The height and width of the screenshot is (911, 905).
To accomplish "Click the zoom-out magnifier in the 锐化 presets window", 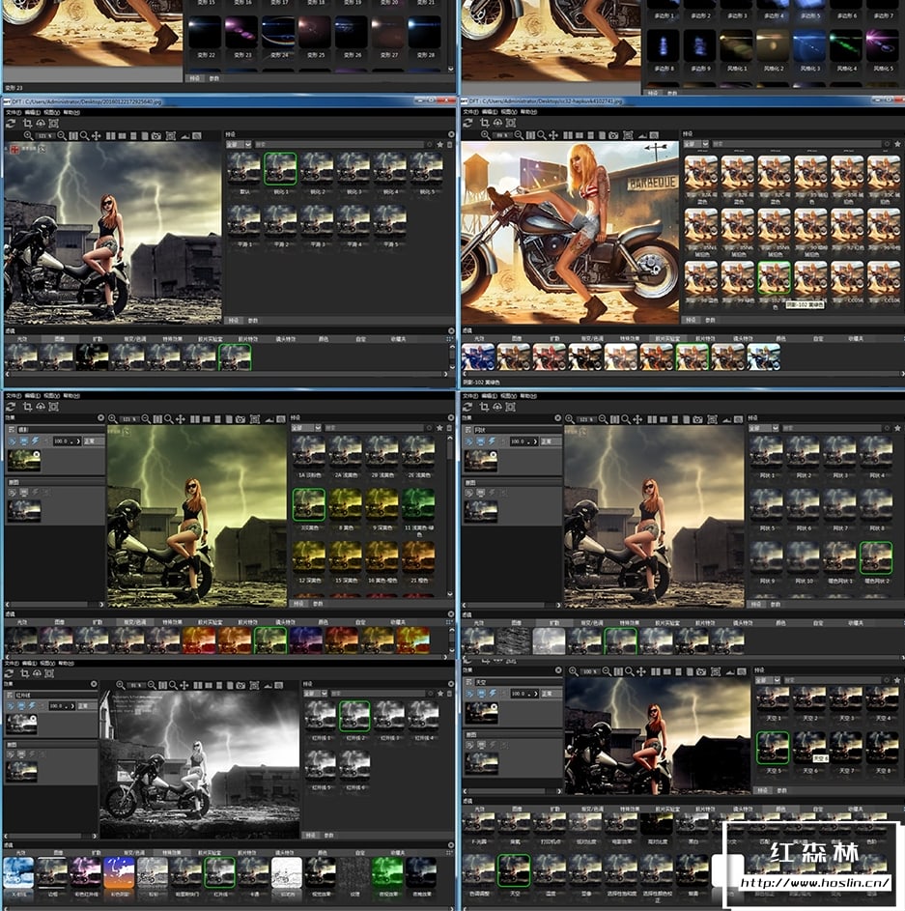I will pos(62,135).
